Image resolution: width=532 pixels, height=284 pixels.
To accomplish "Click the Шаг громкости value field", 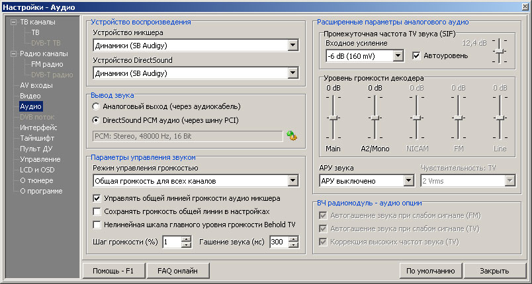I will pos(171,242).
